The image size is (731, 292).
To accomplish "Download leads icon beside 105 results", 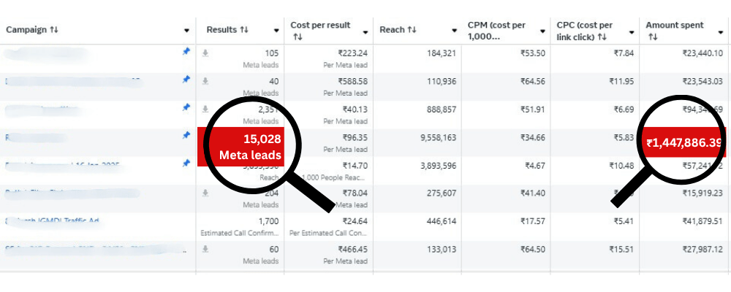I will [x=205, y=53].
